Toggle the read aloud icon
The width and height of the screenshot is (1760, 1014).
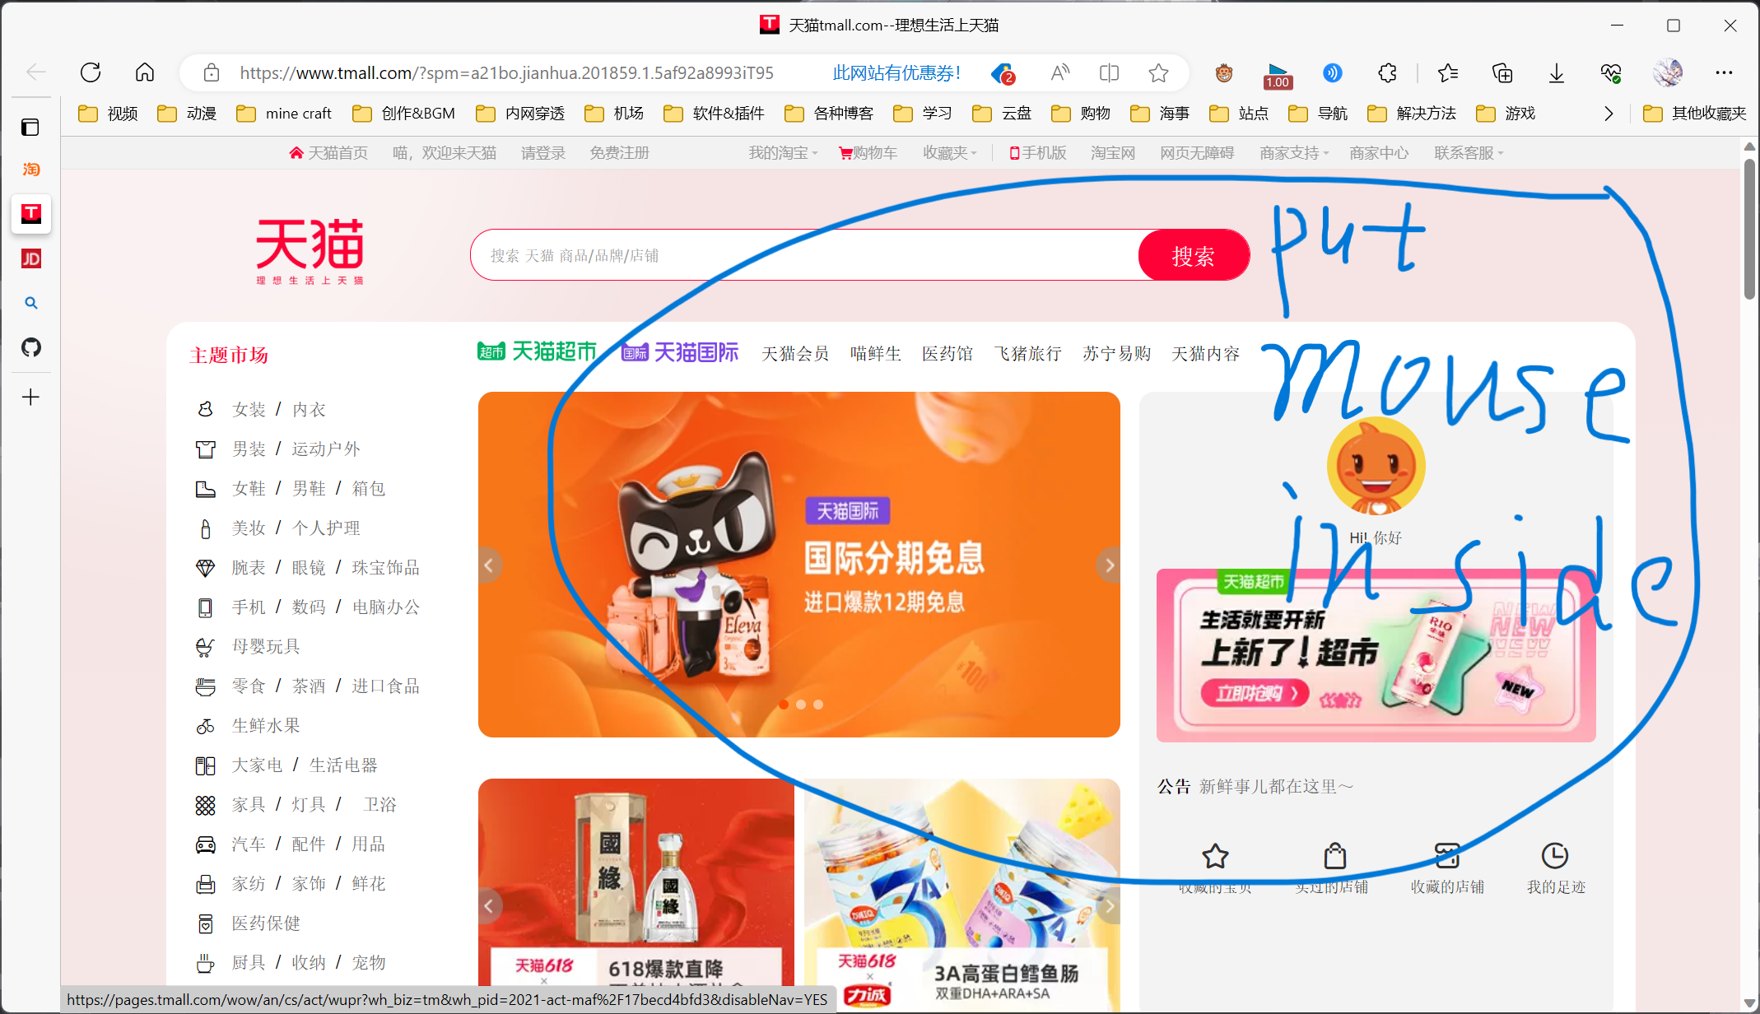(x=1060, y=73)
